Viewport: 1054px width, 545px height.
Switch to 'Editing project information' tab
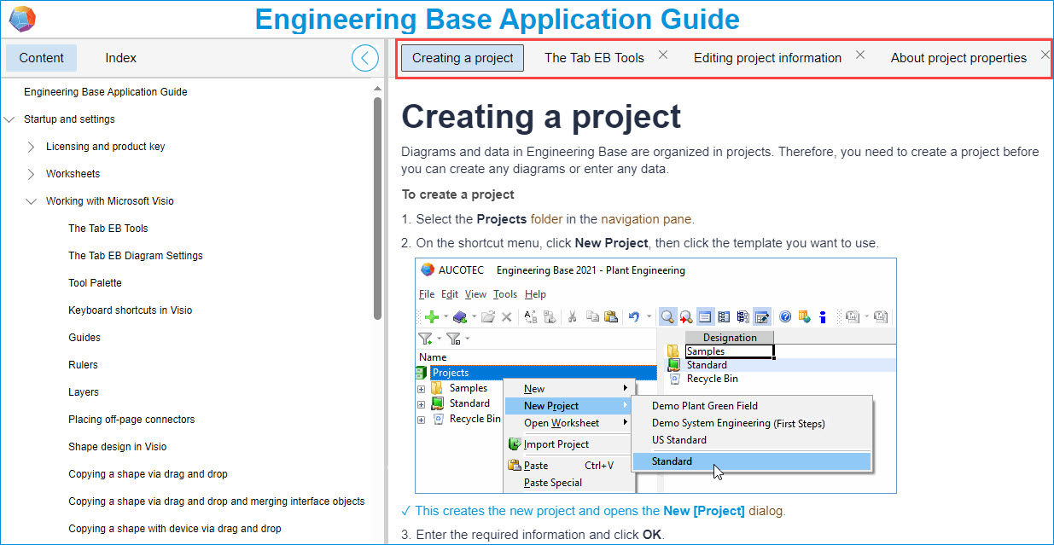point(767,58)
